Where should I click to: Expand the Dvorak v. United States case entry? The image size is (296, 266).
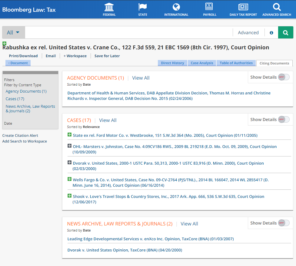point(69,163)
